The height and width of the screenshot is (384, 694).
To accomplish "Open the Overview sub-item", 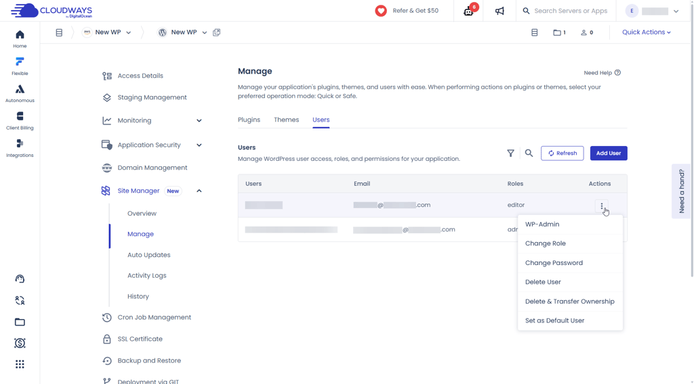I will pyautogui.click(x=142, y=213).
